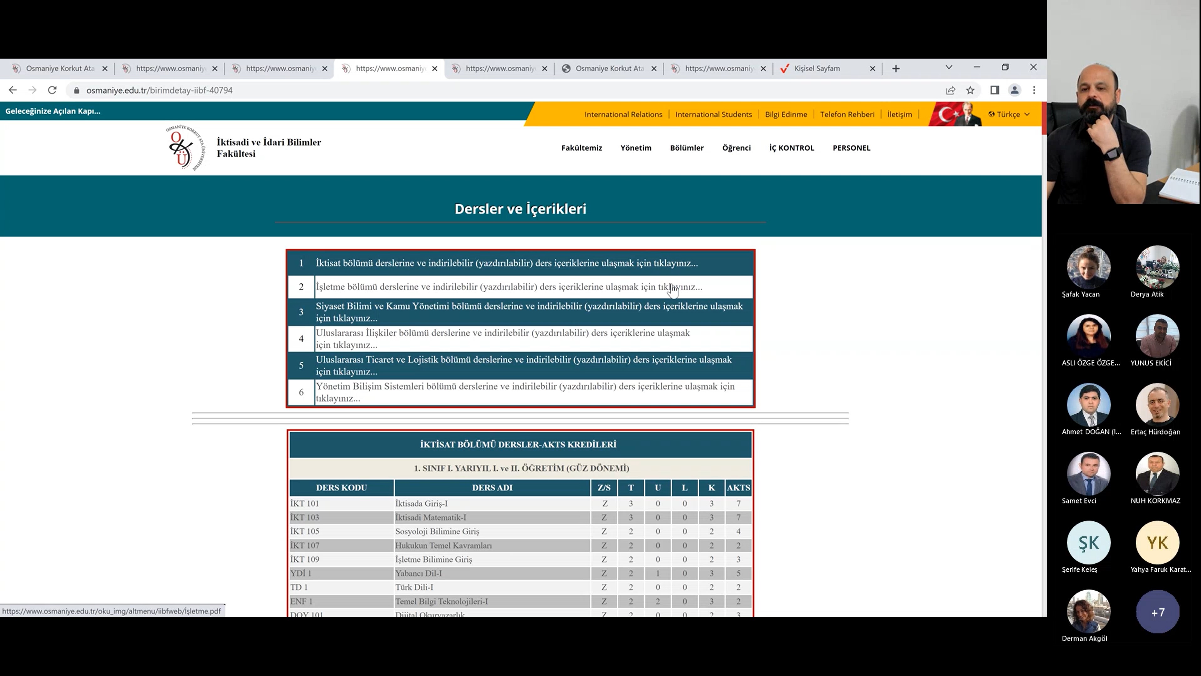Expand the tab search chevron
1201x676 pixels.
pyautogui.click(x=949, y=68)
